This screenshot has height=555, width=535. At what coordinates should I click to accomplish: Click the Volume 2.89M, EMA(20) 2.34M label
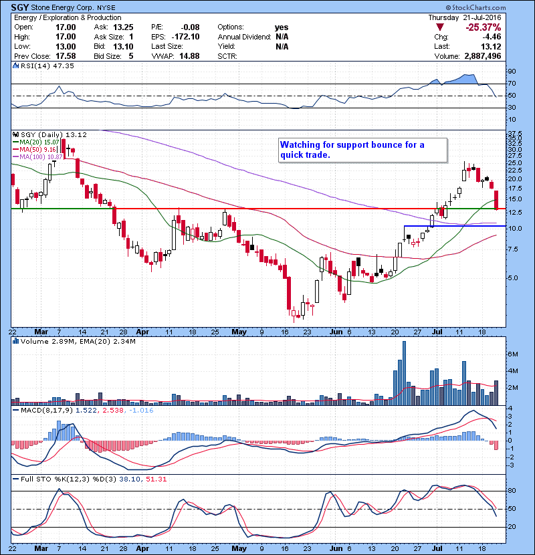click(x=78, y=341)
